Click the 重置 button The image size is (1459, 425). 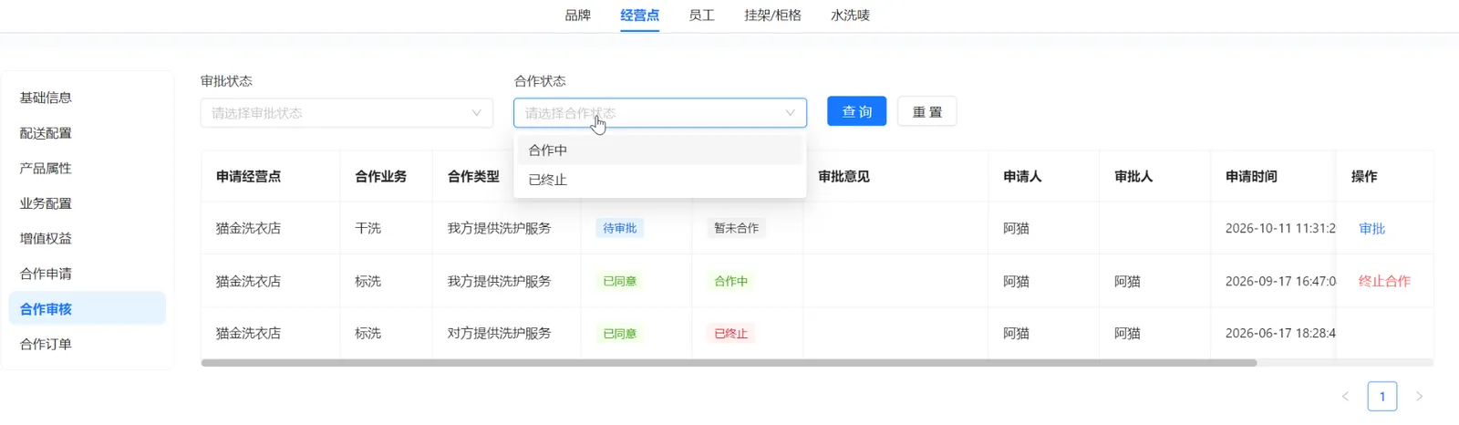pos(926,111)
